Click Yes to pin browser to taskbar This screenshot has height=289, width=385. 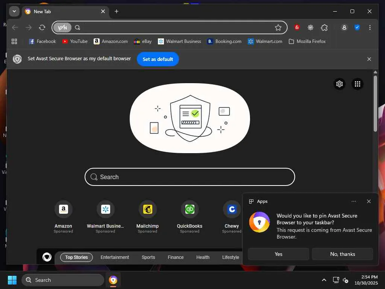click(x=279, y=254)
